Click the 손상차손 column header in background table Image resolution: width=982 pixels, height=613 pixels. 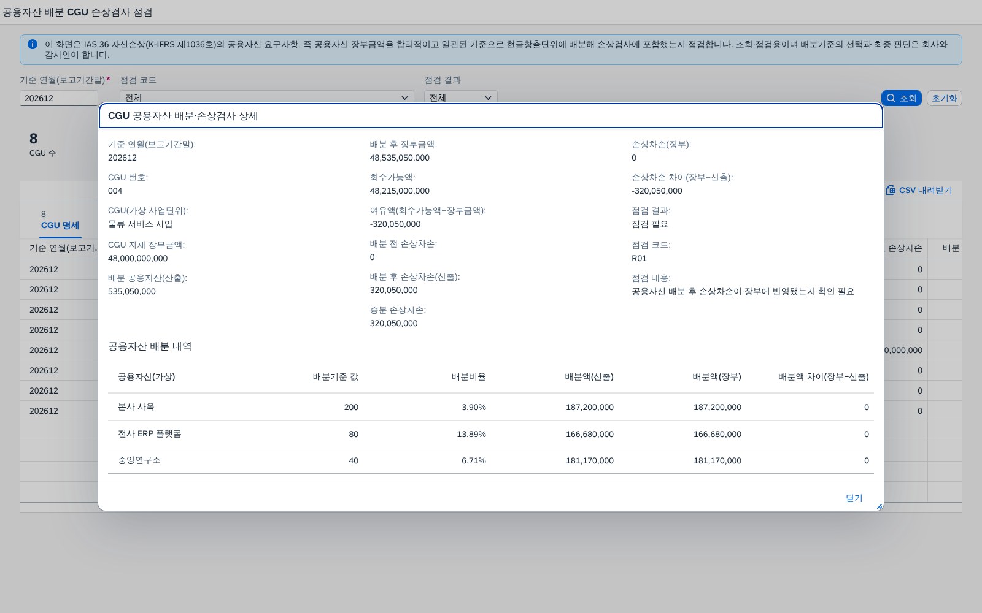coord(905,248)
